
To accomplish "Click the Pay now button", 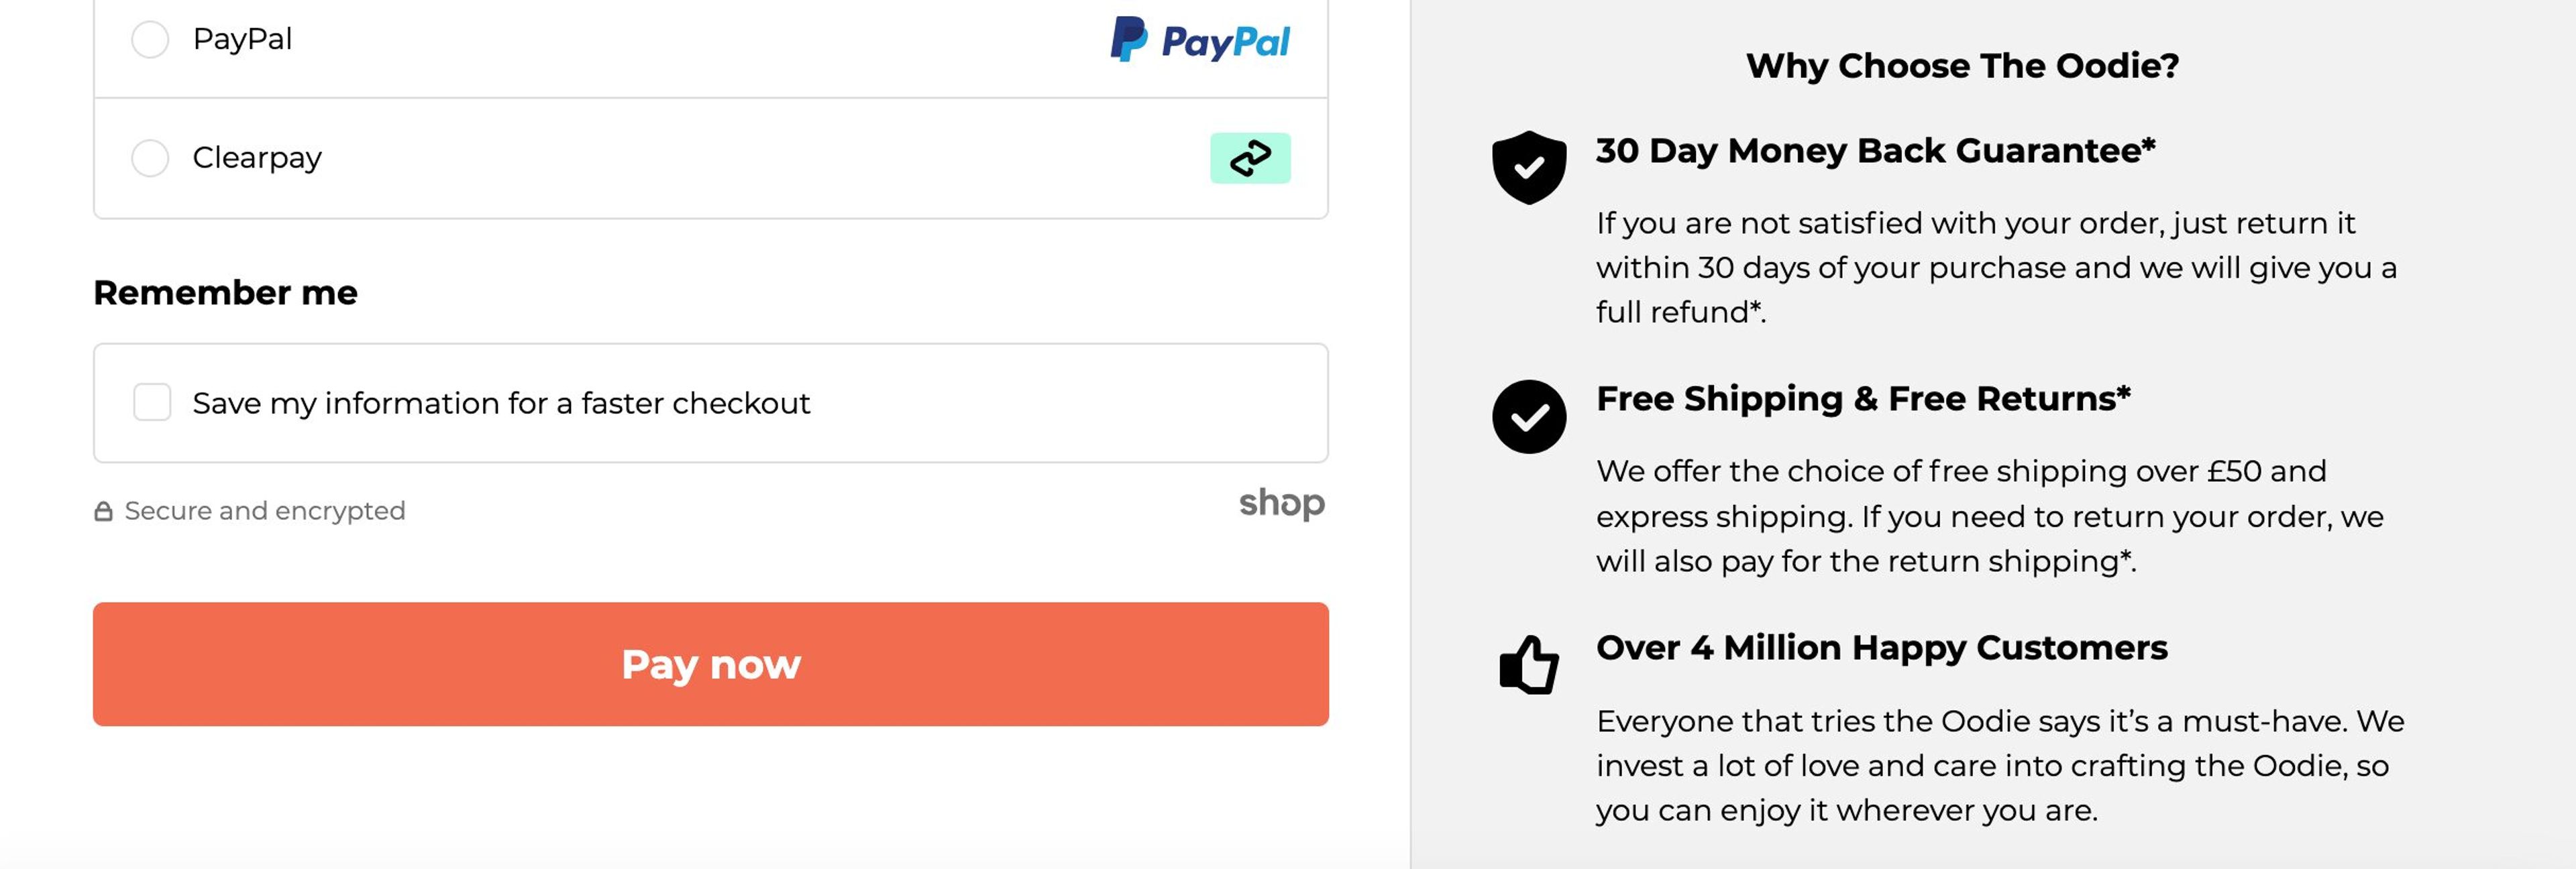I will [710, 664].
